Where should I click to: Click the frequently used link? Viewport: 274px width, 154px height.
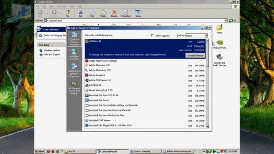[x=199, y=46]
